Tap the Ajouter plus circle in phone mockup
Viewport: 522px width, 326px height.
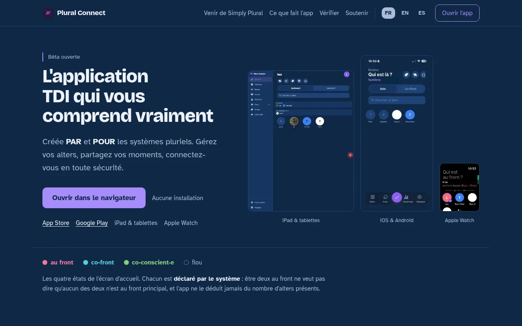384,115
